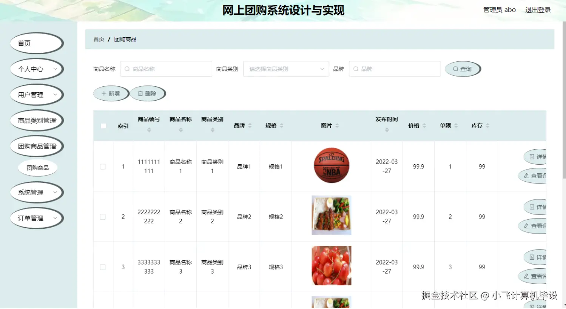Click the 新增 add button
Viewport: 566px width, 309px height.
coord(111,93)
